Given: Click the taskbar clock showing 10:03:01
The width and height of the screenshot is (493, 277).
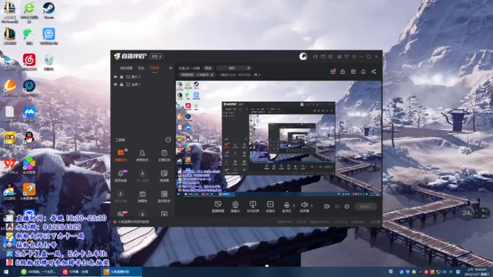Looking at the screenshot, I should click(476, 272).
